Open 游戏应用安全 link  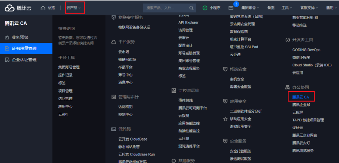(x=240, y=126)
